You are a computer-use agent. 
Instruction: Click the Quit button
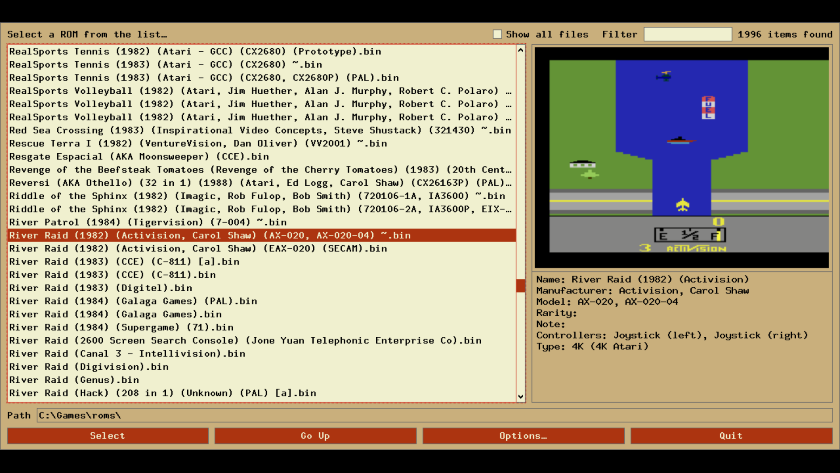tap(731, 436)
